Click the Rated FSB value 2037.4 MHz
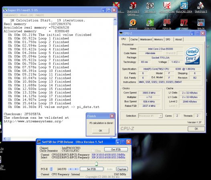The width and height of the screenshot is (211, 180). [x=149, y=106]
